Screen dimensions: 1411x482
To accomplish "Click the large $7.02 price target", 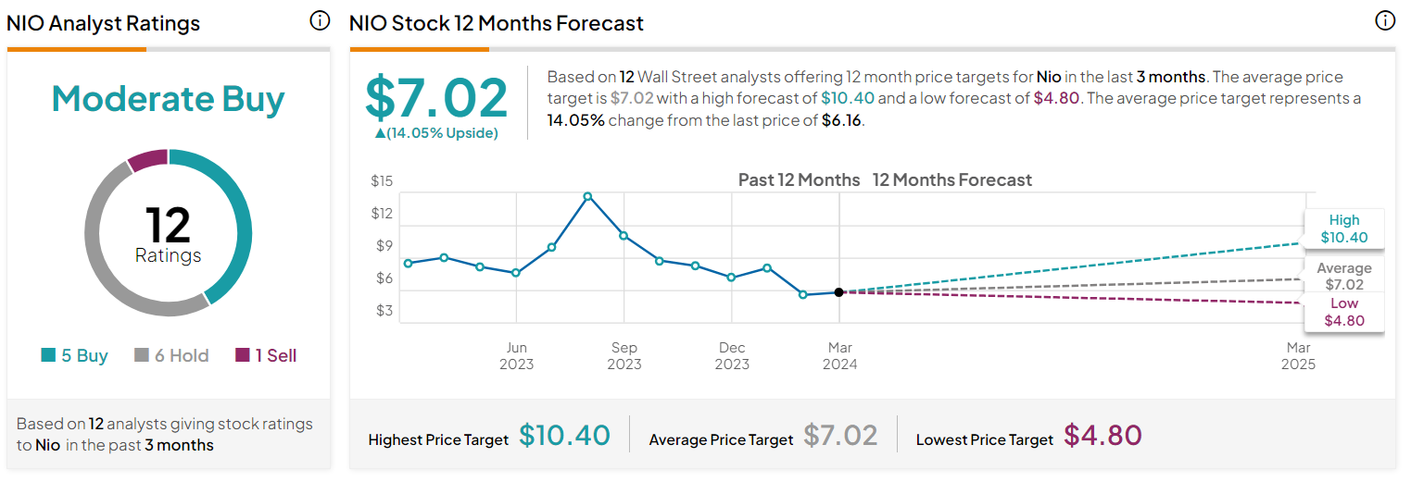I will tap(436, 97).
